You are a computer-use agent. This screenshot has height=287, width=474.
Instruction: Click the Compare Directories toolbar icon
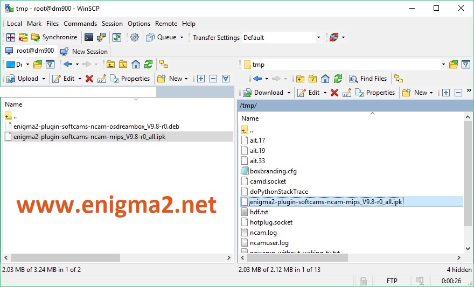[x=11, y=38]
